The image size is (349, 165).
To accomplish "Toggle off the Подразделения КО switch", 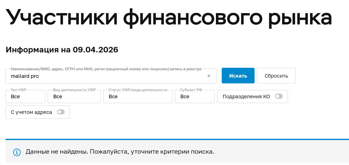I will 279,96.
